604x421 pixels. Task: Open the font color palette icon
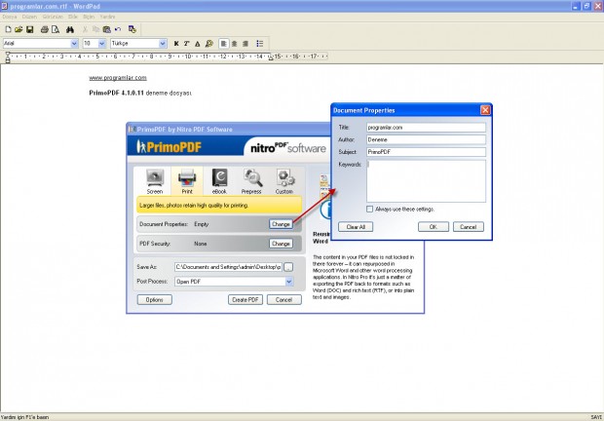(x=209, y=44)
